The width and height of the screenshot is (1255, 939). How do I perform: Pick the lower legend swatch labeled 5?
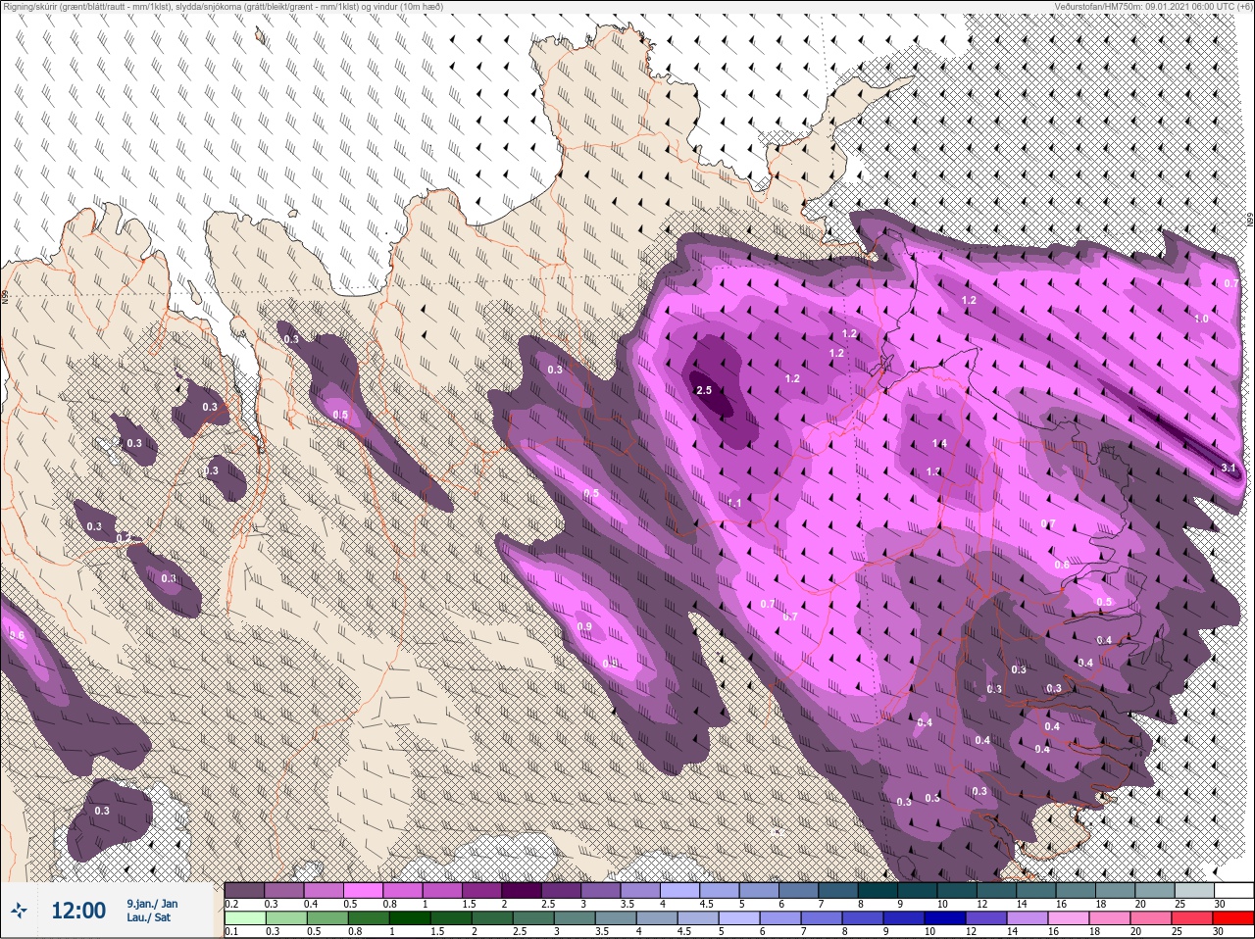coord(739,918)
